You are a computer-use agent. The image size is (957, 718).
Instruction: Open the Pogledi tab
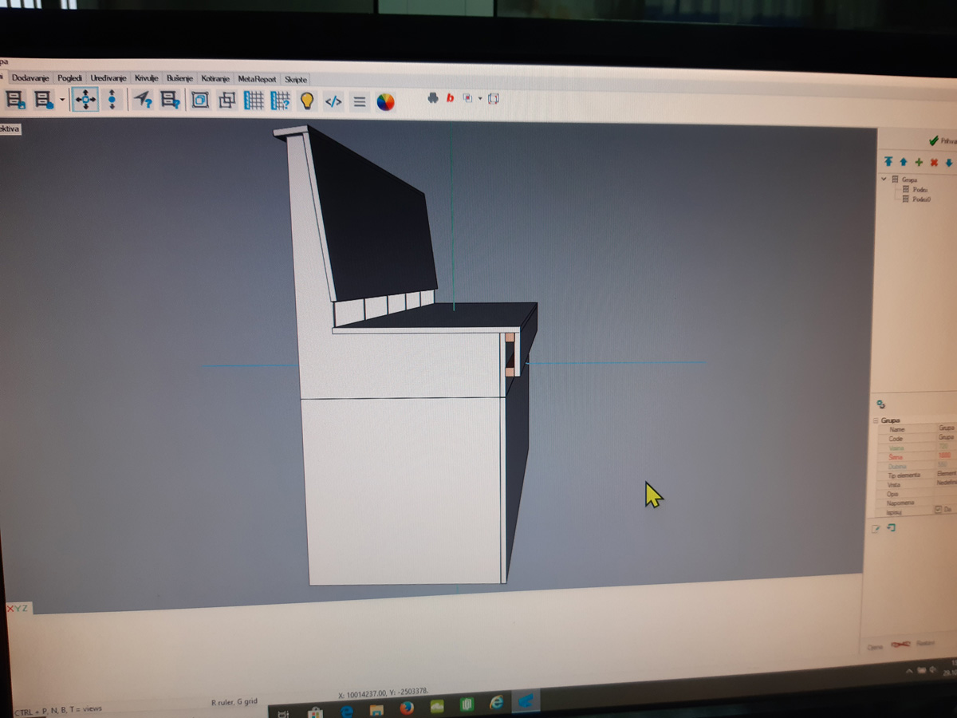pyautogui.click(x=69, y=77)
